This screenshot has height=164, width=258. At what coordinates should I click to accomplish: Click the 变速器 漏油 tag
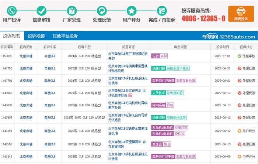161,144
